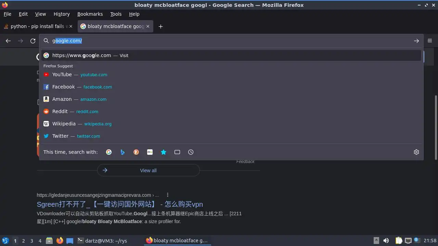Open the View menu
Image resolution: width=438 pixels, height=246 pixels.
[x=40, y=14]
